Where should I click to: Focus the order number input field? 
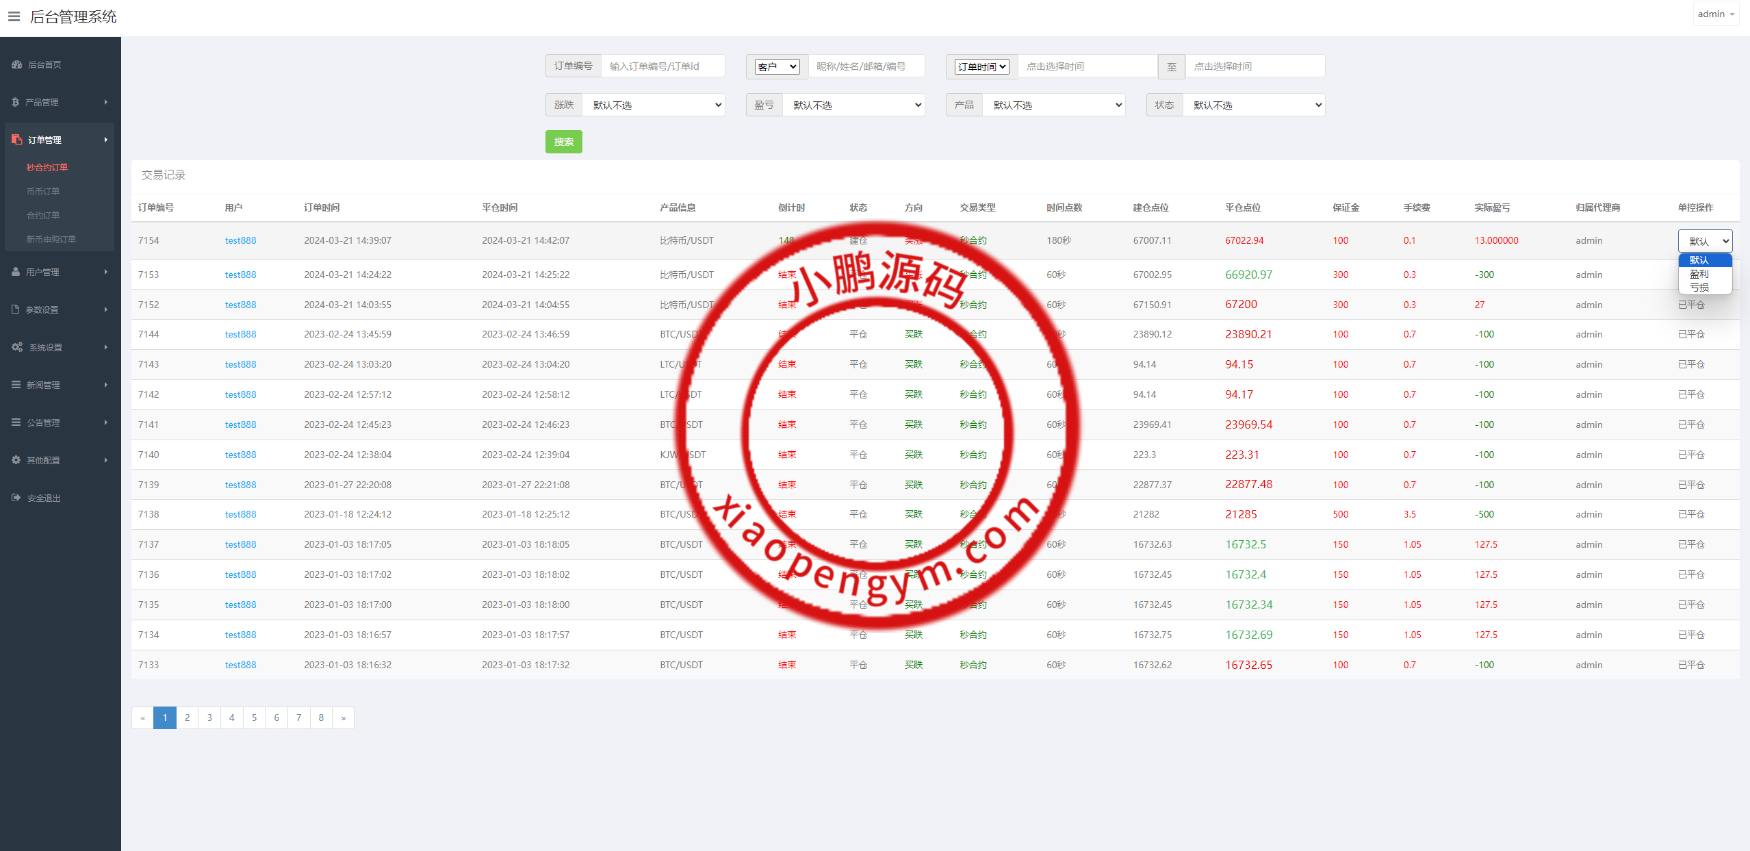(662, 66)
